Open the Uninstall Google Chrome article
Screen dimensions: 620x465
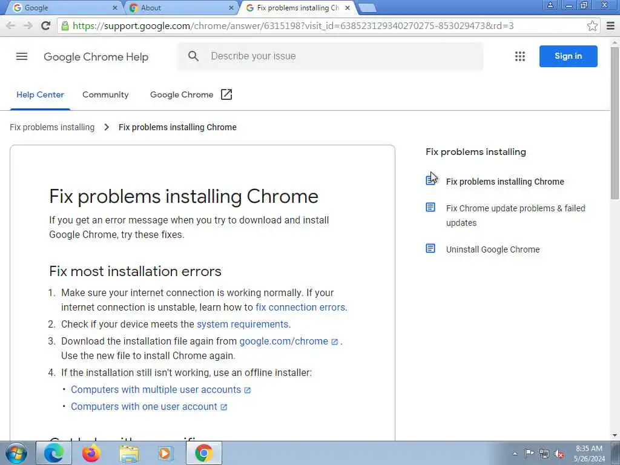pos(493,249)
